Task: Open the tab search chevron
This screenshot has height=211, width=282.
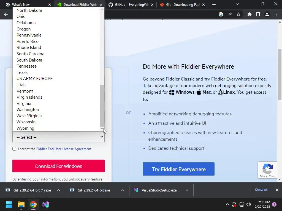Action: [x=238, y=4]
